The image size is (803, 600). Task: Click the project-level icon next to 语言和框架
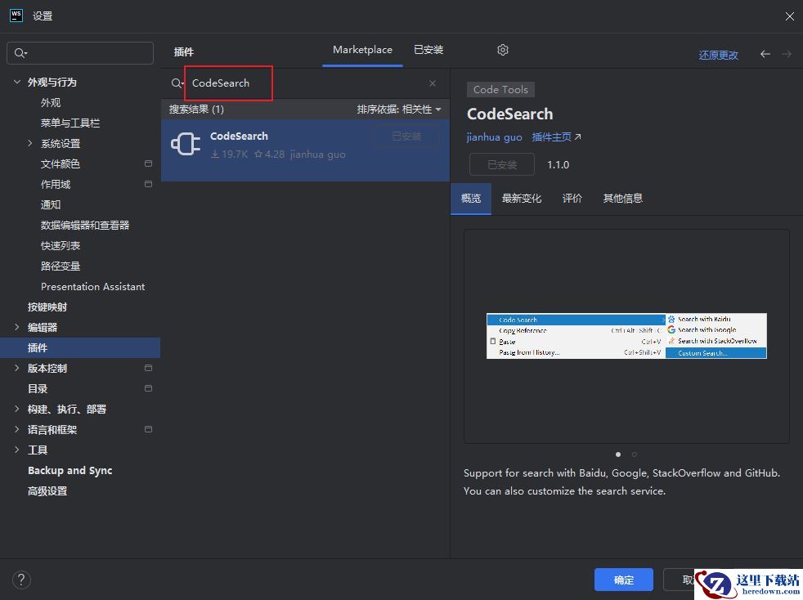click(149, 429)
